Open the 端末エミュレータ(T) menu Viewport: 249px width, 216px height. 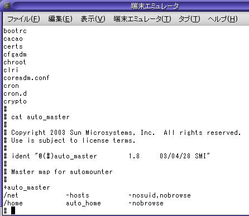142,19
